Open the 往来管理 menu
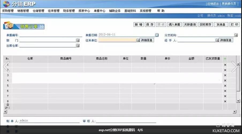 54,11
